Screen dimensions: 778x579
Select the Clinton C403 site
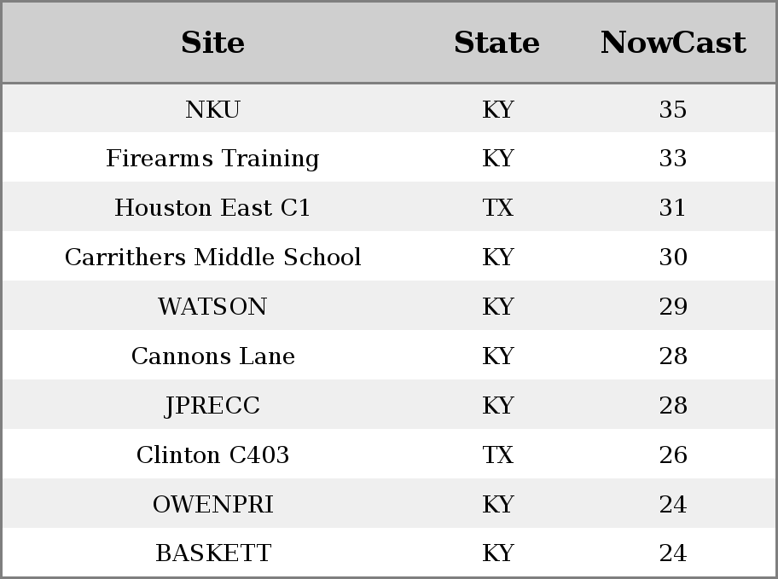tap(212, 455)
